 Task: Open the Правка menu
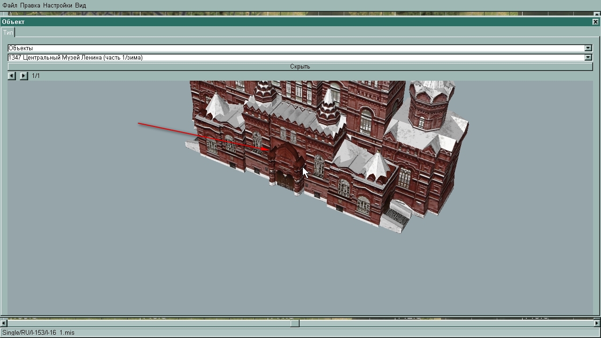[x=30, y=5]
